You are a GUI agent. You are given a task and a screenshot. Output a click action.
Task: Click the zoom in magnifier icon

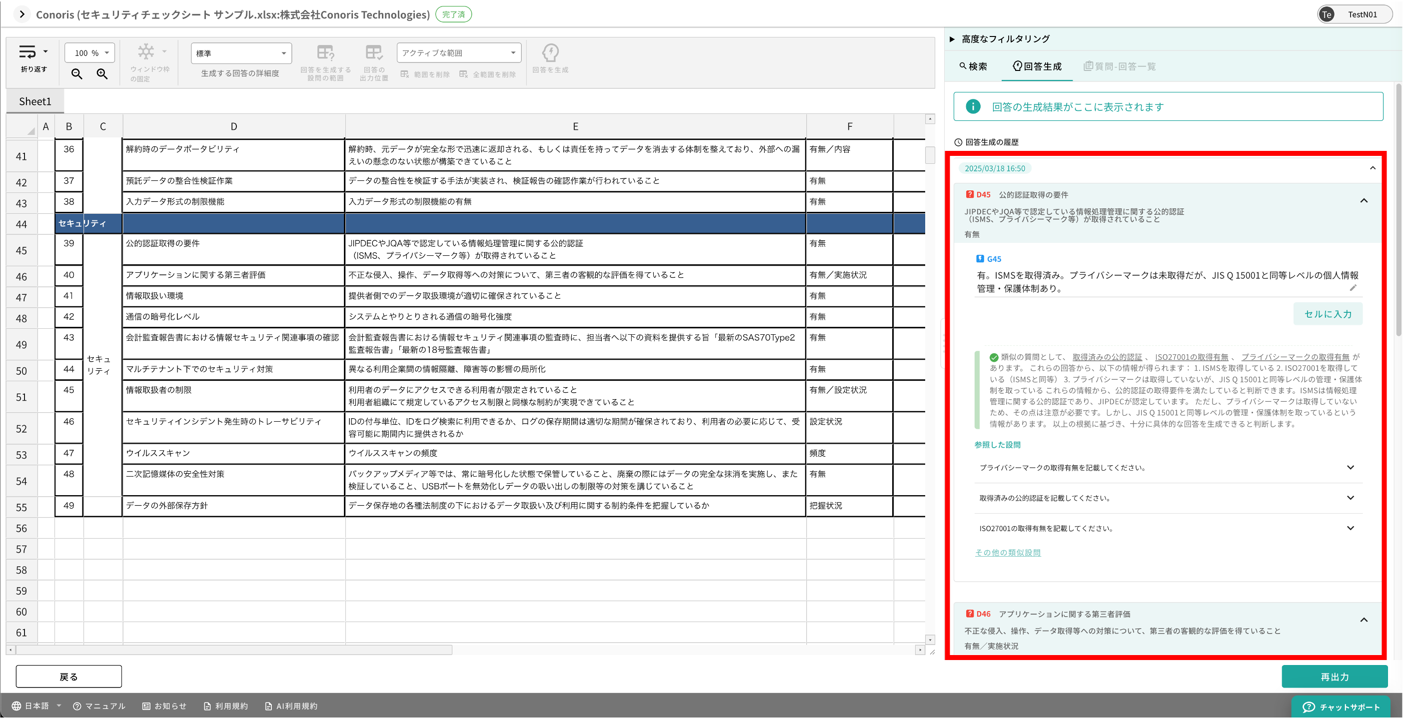click(102, 74)
